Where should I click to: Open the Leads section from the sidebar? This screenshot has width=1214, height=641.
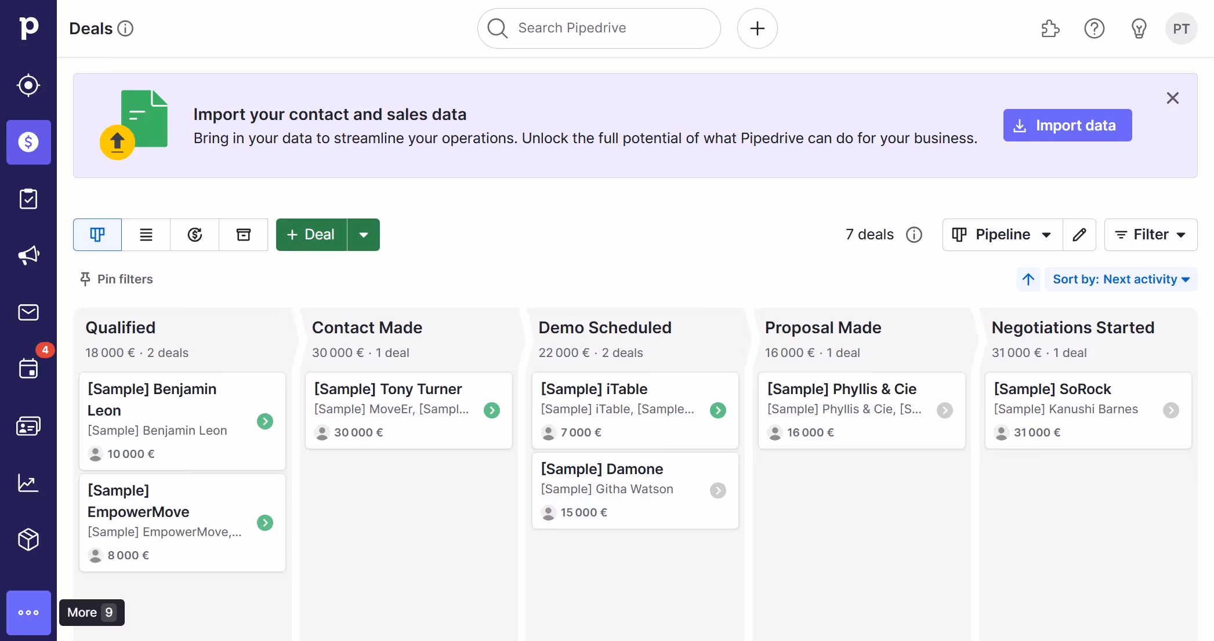[28, 85]
